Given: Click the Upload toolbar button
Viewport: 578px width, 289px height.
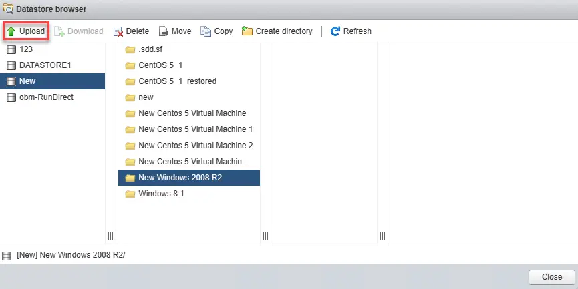Looking at the screenshot, I should (x=25, y=31).
